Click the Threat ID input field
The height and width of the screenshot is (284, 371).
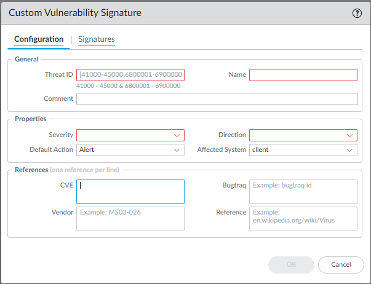(130, 75)
